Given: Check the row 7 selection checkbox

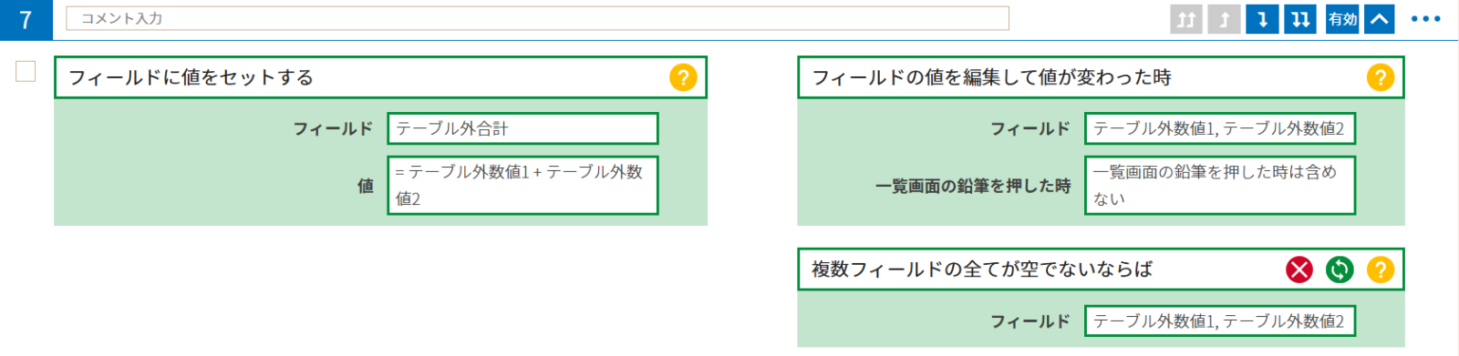Looking at the screenshot, I should pos(26,71).
